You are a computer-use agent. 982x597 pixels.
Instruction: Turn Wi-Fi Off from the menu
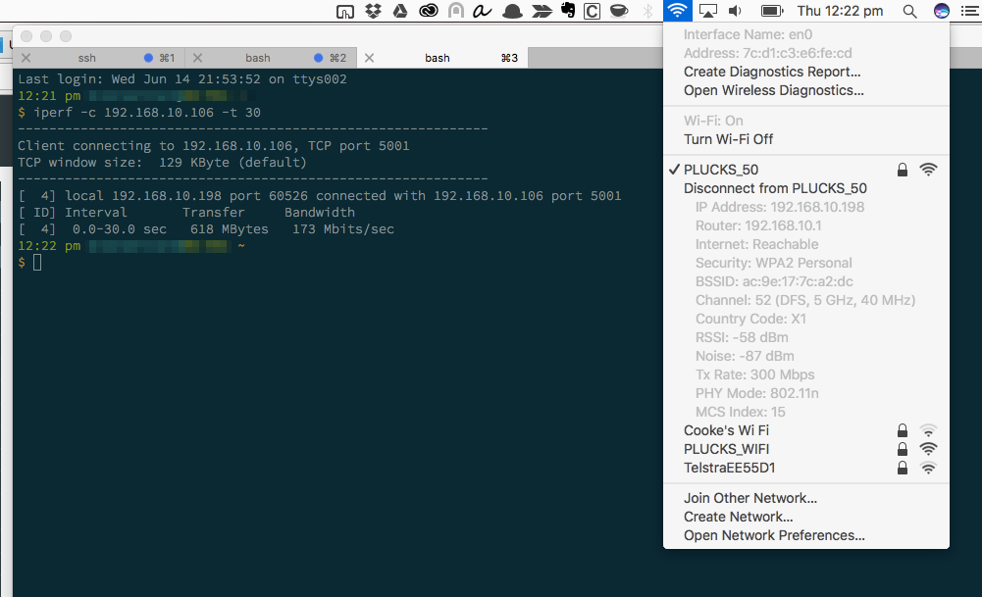(x=728, y=139)
